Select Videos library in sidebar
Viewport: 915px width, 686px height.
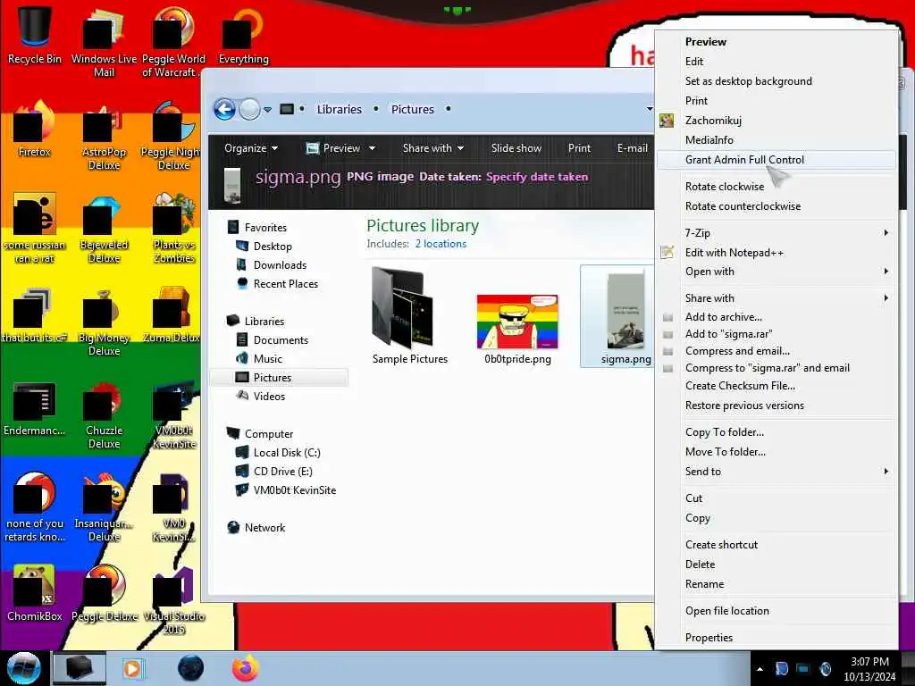[x=269, y=396]
